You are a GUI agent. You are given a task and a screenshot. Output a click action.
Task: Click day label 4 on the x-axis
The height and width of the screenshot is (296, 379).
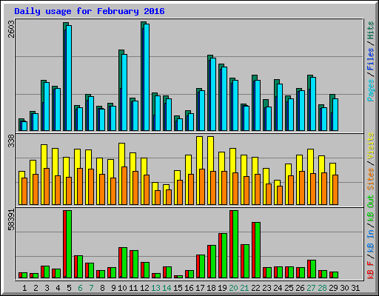(58, 288)
